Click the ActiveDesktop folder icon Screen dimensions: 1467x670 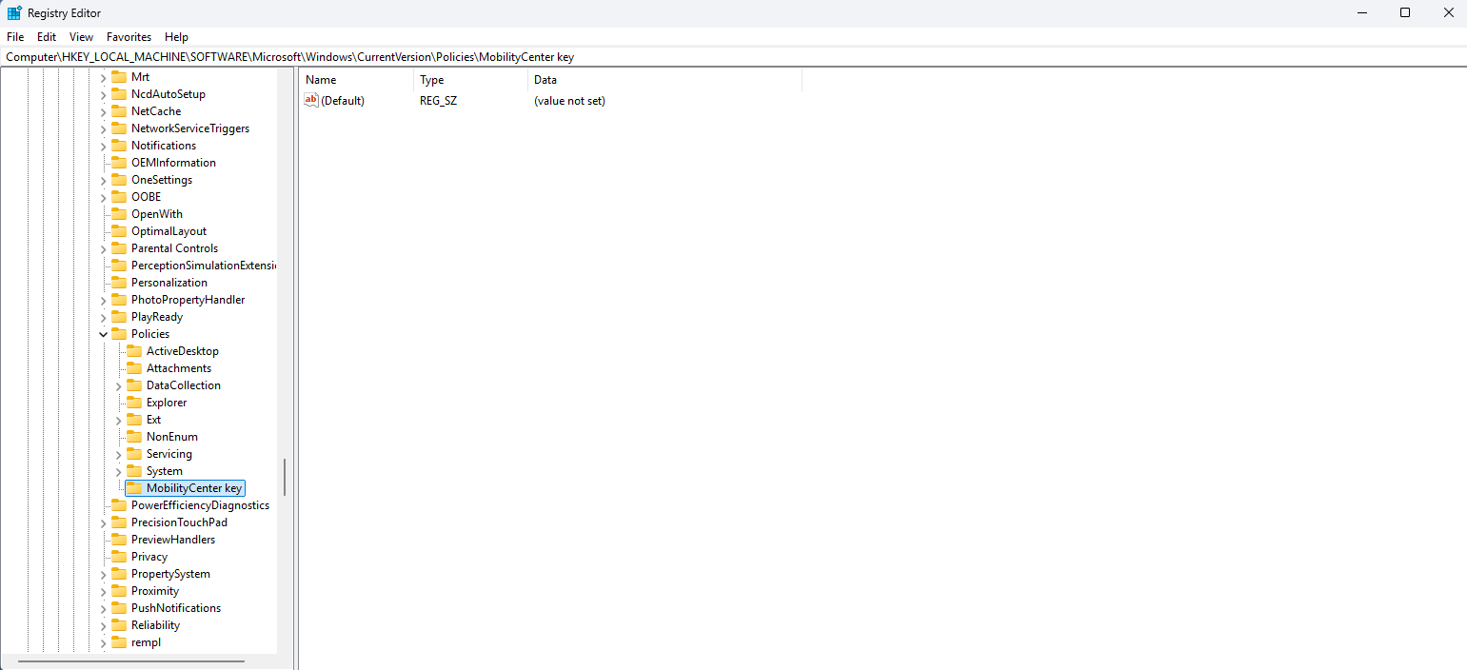point(134,351)
